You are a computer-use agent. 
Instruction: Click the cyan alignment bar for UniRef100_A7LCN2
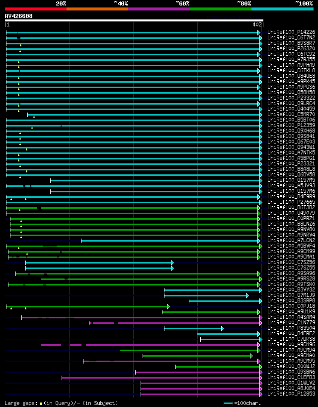pyautogui.click(x=170, y=241)
